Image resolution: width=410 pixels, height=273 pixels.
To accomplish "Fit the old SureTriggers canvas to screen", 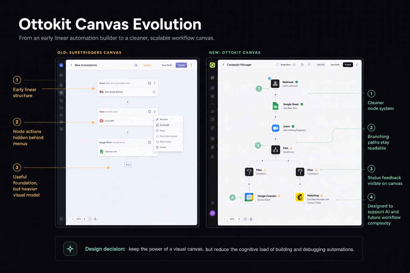I will pos(90,219).
